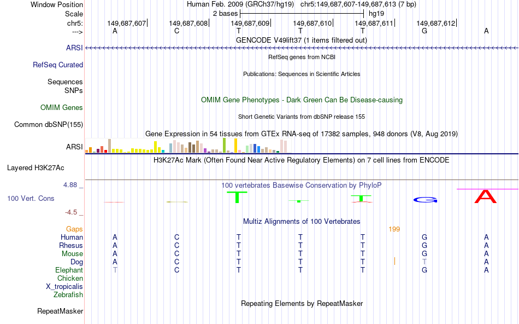Viewport: 519px width, 324px height.
Task: Click the GTEx Gene Expression track title
Action: [x=302, y=134]
